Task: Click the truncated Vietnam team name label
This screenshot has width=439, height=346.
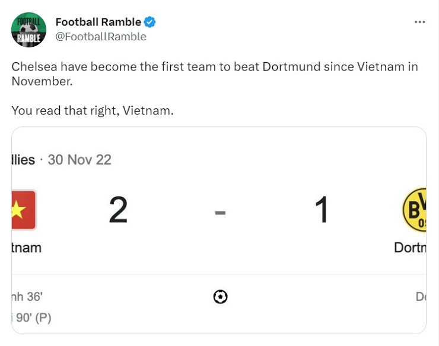Action: [27, 247]
